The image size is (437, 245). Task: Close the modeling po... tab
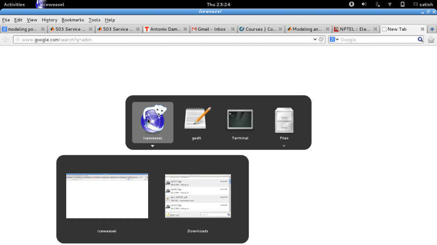(43, 29)
